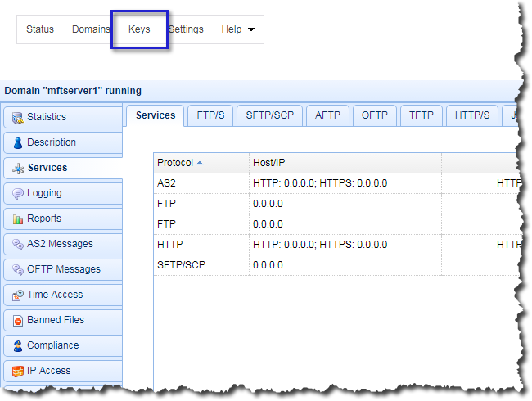Click the Banned Files icon
The image size is (532, 401).
click(x=18, y=320)
